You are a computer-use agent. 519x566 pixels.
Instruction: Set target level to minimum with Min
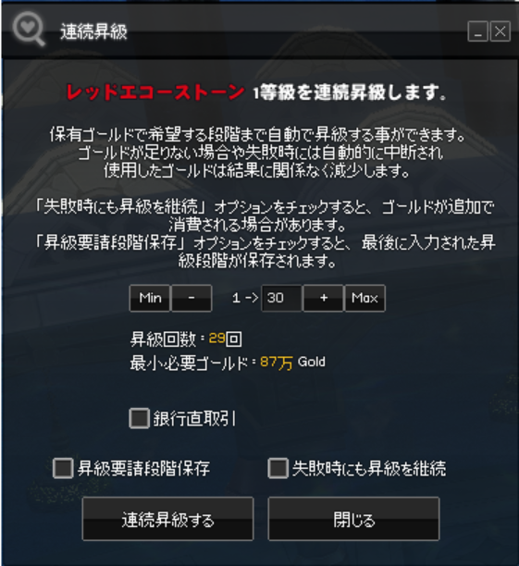tap(150, 298)
